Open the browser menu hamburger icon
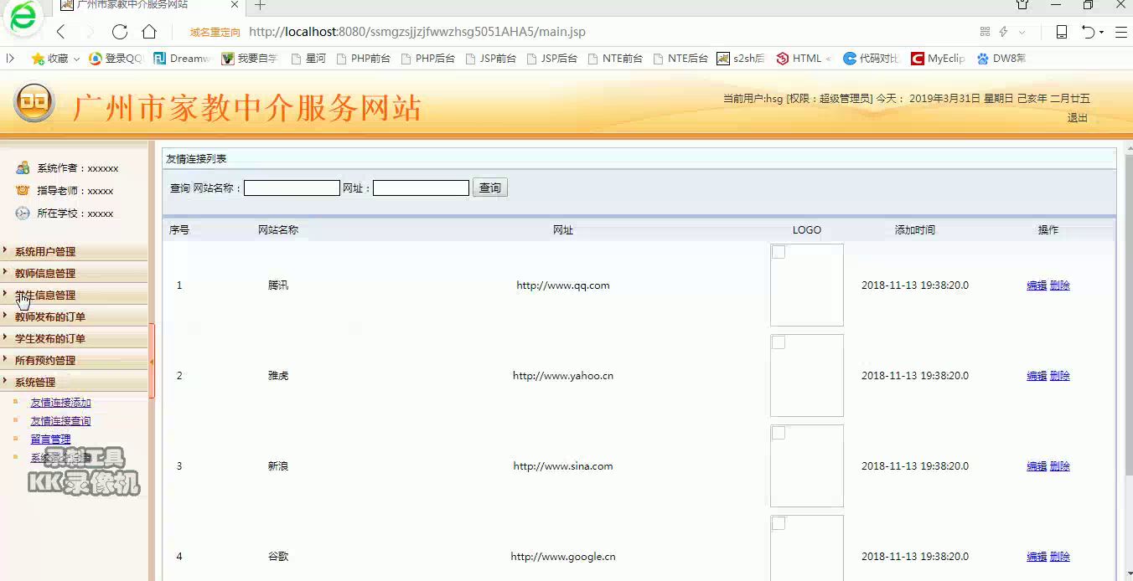This screenshot has height=581, width=1133. click(x=1120, y=32)
